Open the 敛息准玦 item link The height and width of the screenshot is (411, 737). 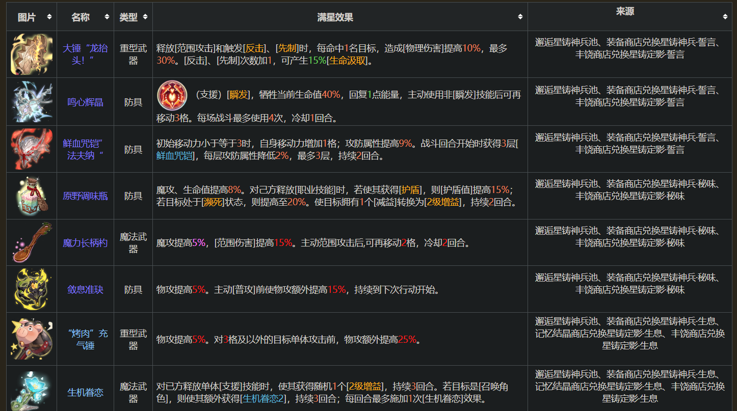point(86,290)
